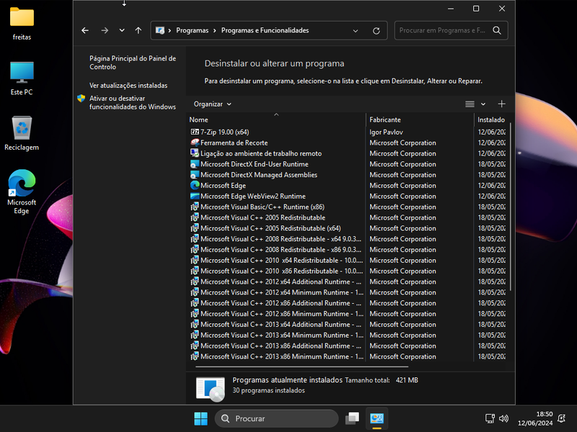Click the shield icon beside Ativar ou desativar
Viewport: 577px width, 432px height.
click(x=82, y=99)
